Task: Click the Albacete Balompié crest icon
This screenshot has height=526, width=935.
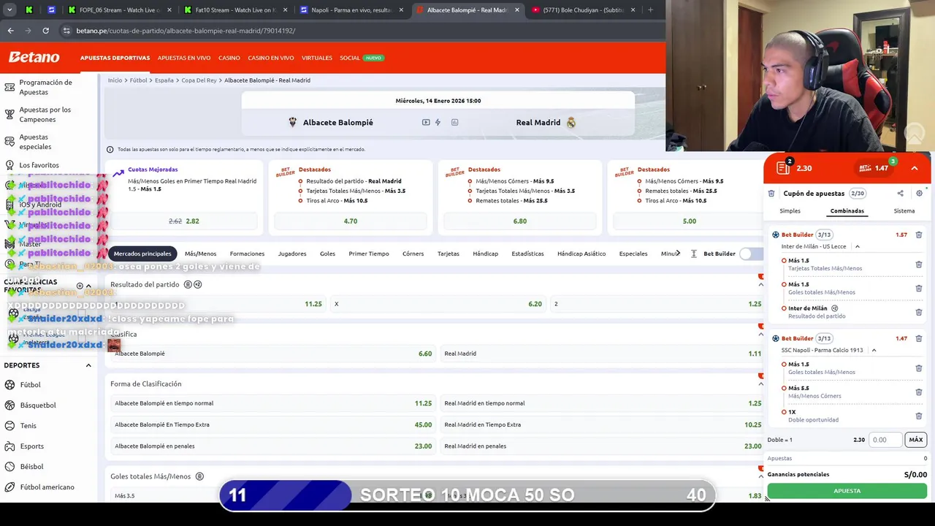Action: [x=293, y=123]
